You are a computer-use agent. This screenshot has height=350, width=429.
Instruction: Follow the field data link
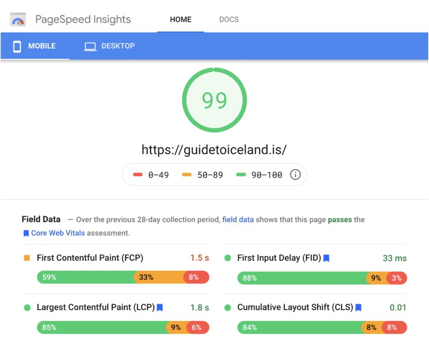point(238,220)
